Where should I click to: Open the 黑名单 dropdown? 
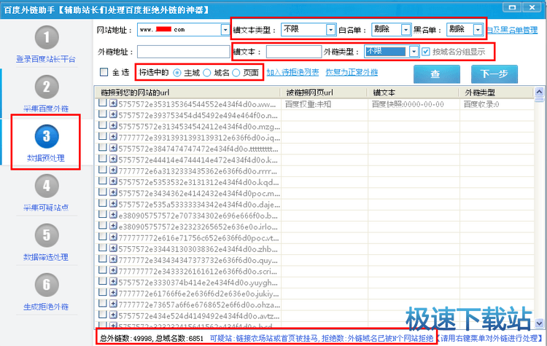478,30
